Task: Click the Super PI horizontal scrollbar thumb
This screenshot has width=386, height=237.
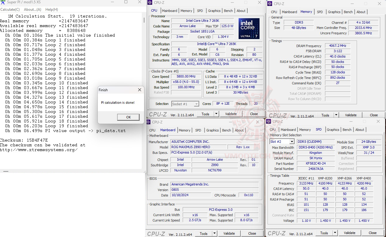Action: (x=6, y=171)
